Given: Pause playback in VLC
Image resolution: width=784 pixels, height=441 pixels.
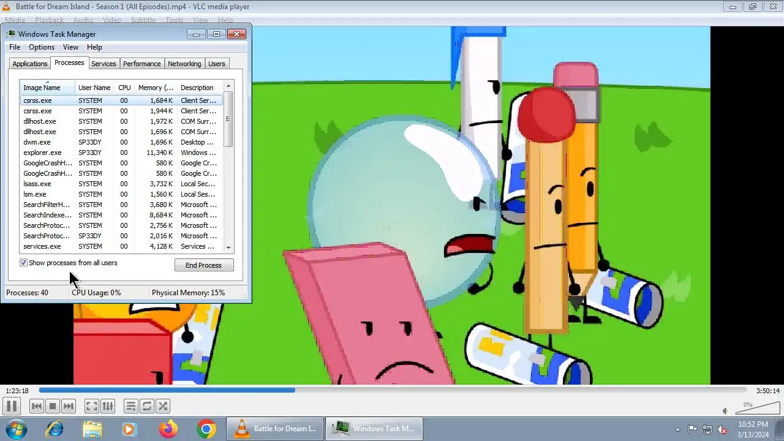Looking at the screenshot, I should (11, 406).
